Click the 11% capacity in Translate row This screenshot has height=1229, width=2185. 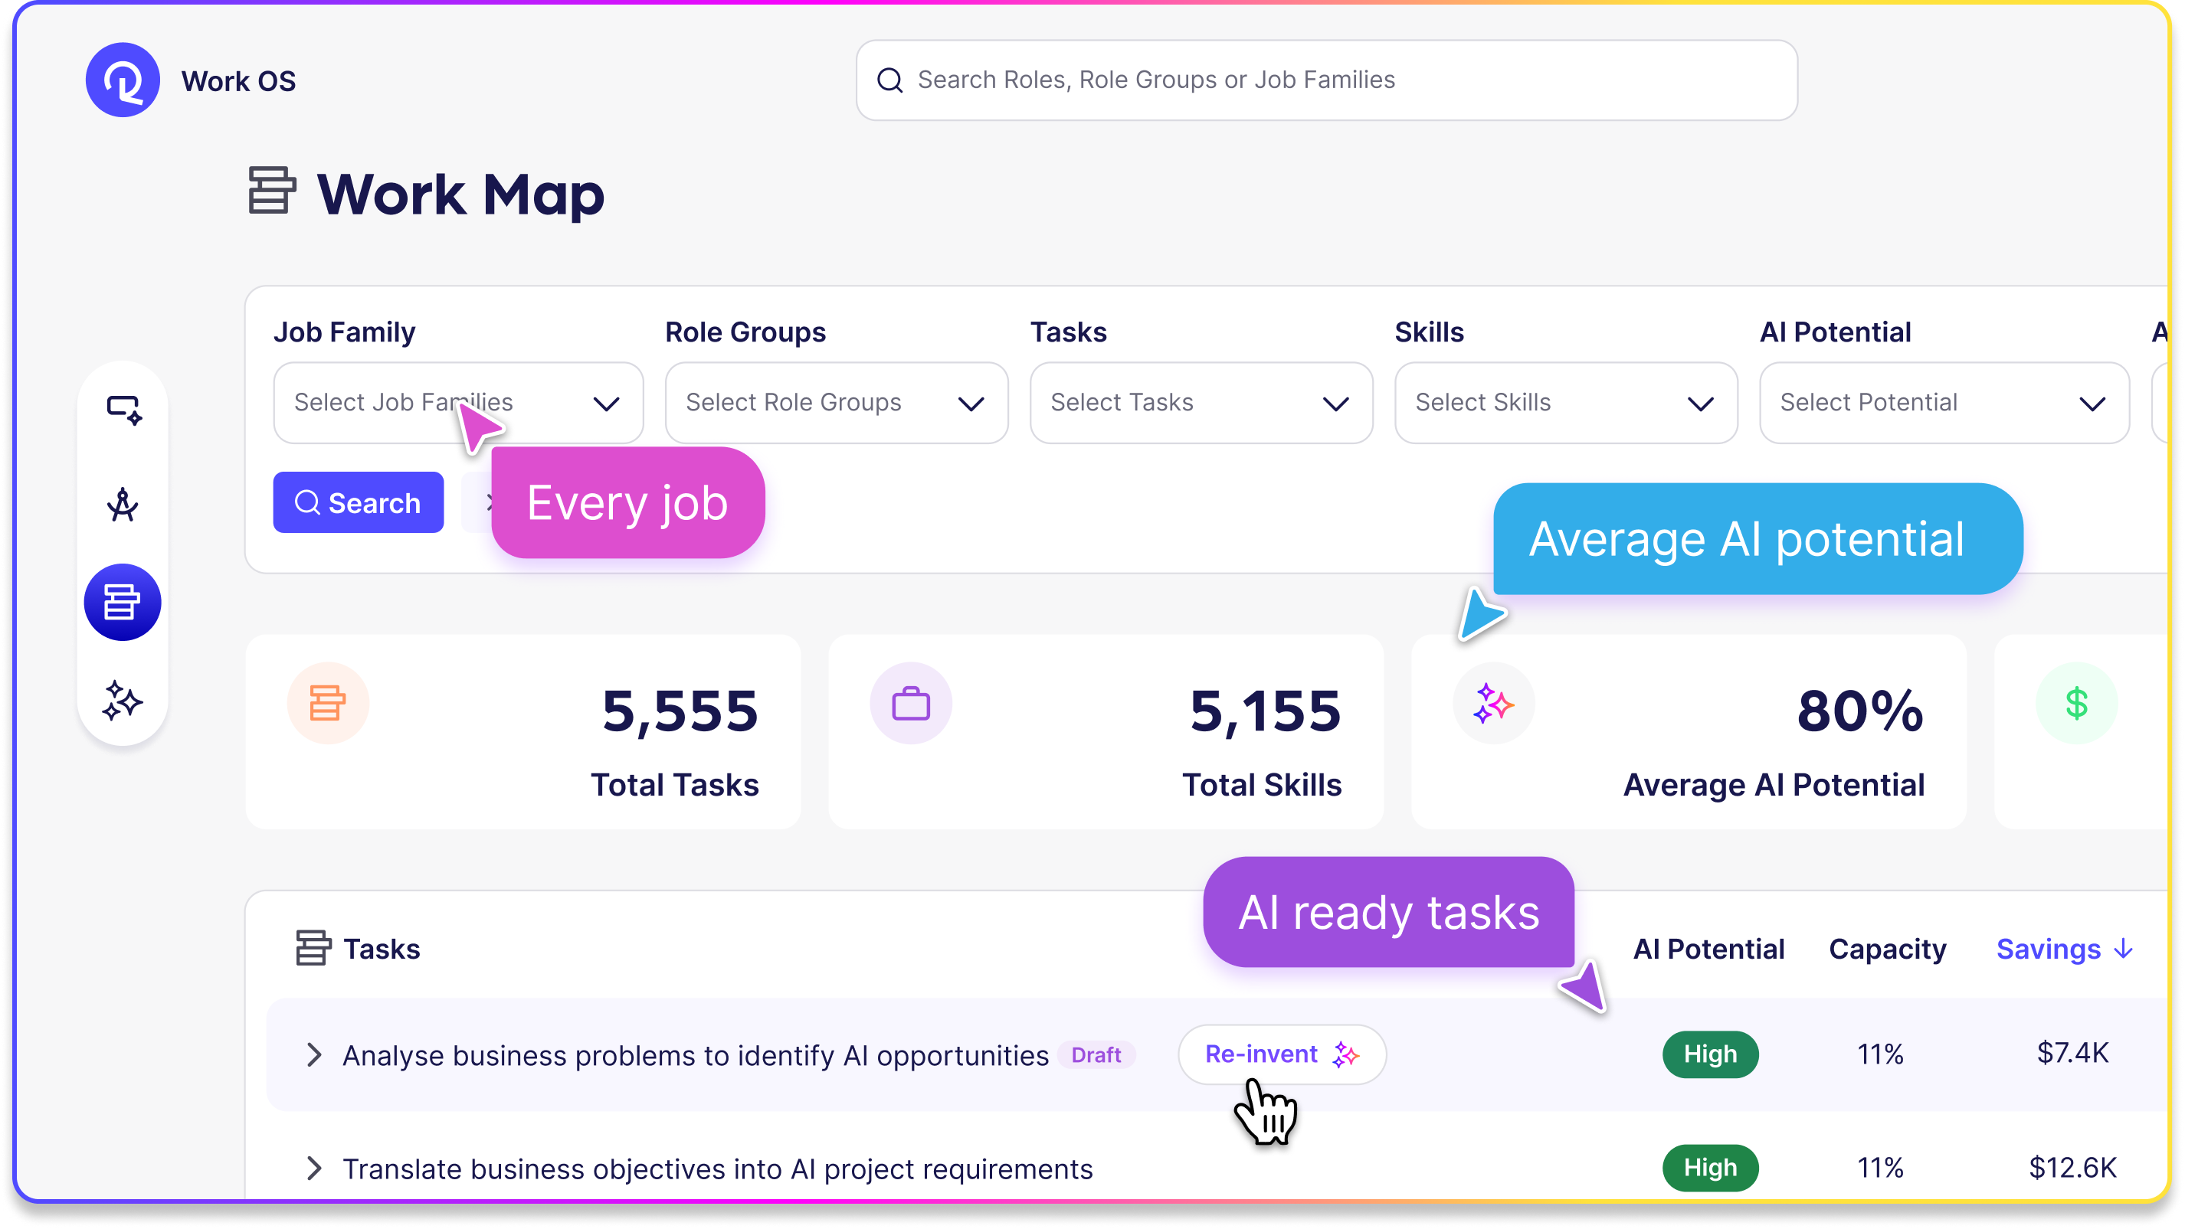[1881, 1168]
